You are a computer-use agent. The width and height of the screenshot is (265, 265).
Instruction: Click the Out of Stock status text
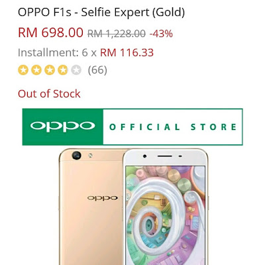pyautogui.click(x=49, y=93)
